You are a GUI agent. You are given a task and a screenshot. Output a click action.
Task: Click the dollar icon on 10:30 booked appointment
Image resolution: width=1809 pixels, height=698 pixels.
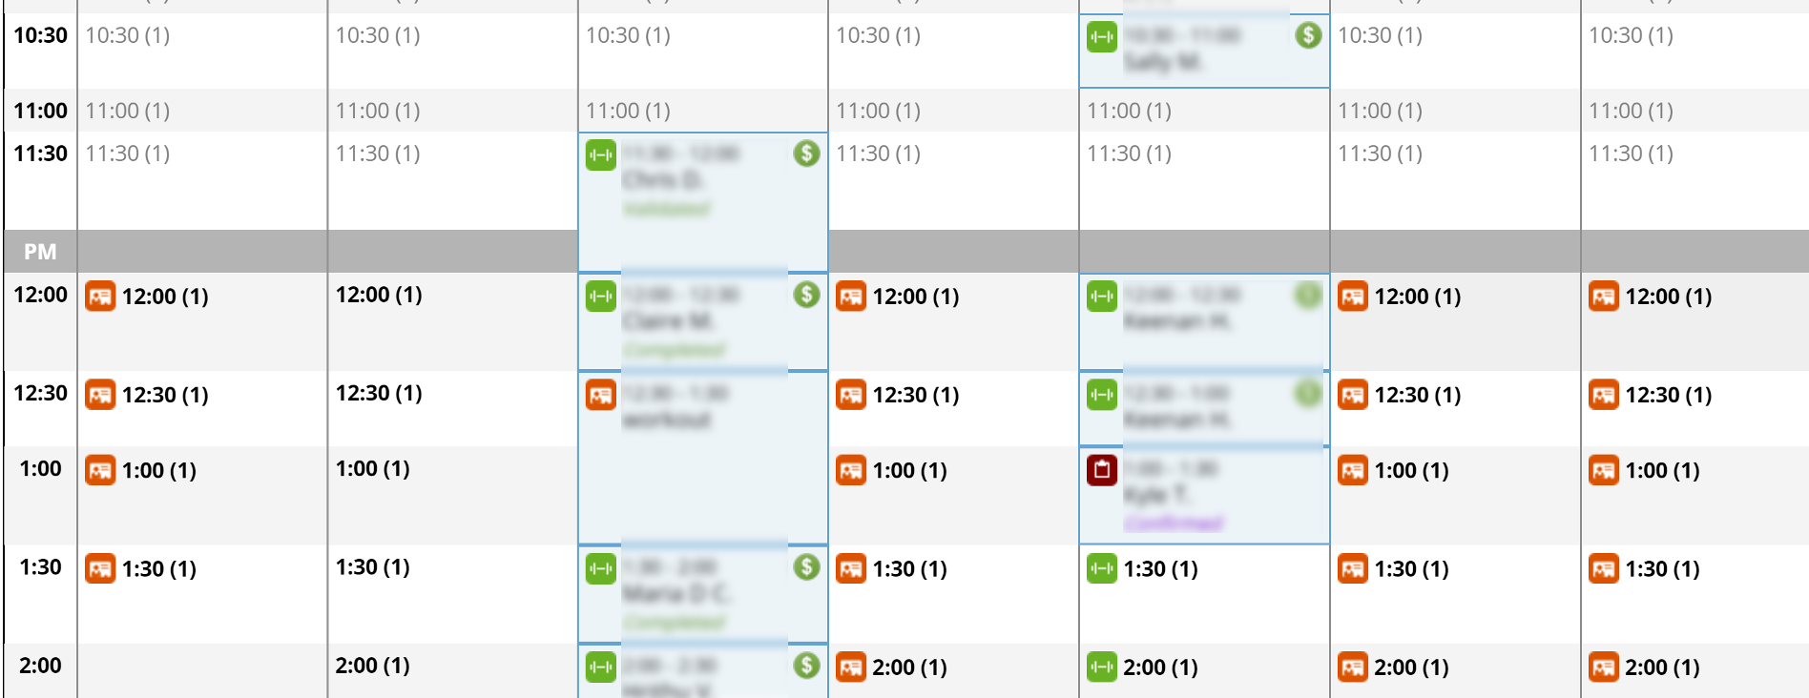[x=1308, y=36]
